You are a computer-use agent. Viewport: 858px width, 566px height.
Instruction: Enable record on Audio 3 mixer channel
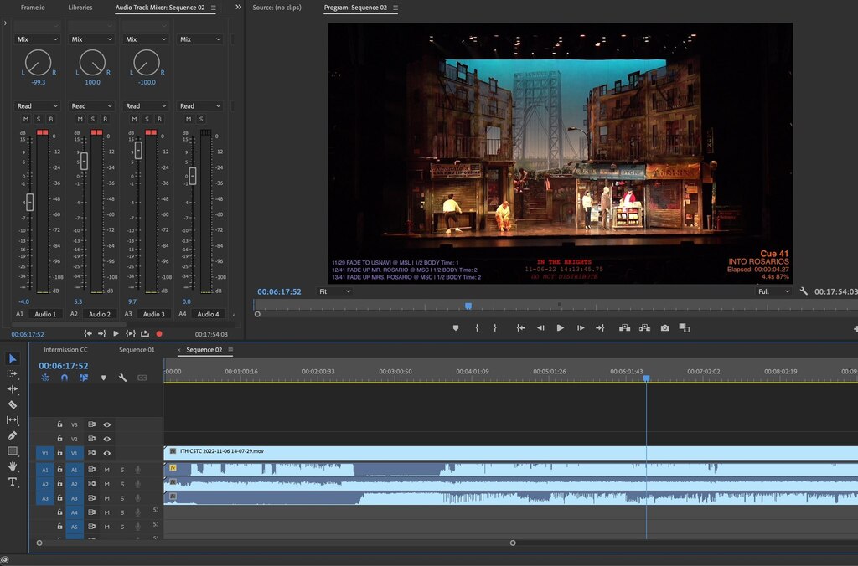[x=159, y=119]
